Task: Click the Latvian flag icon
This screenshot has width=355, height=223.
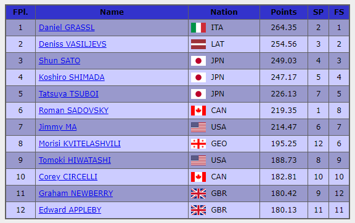Action: [198, 44]
